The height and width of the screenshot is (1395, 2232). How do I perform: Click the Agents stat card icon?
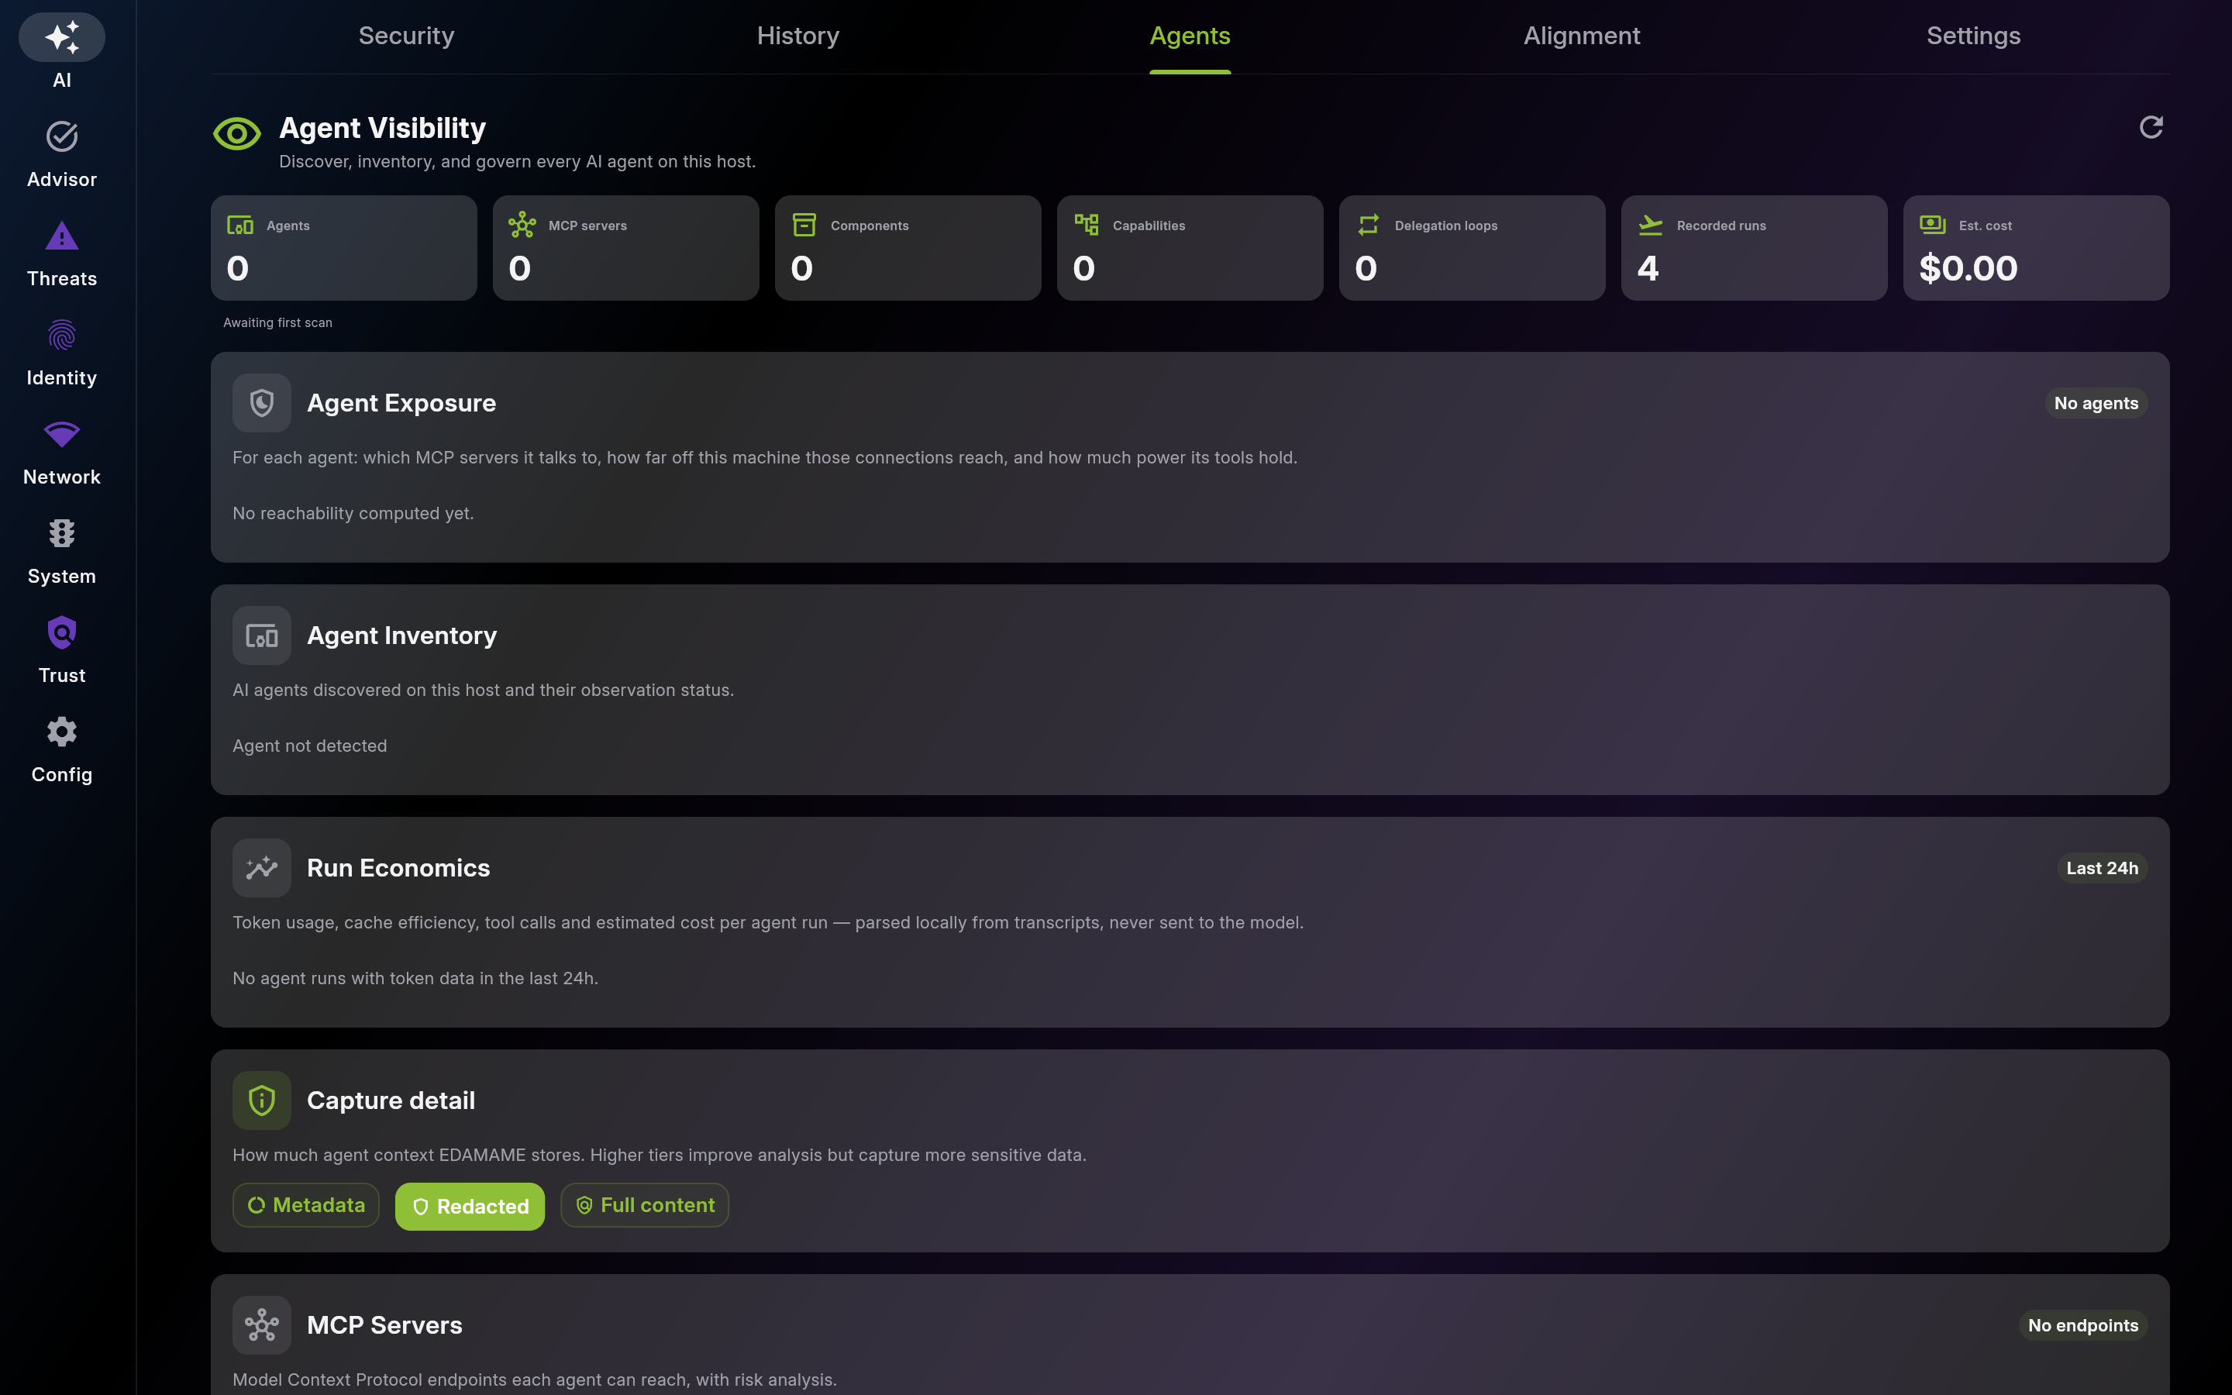[x=239, y=225]
